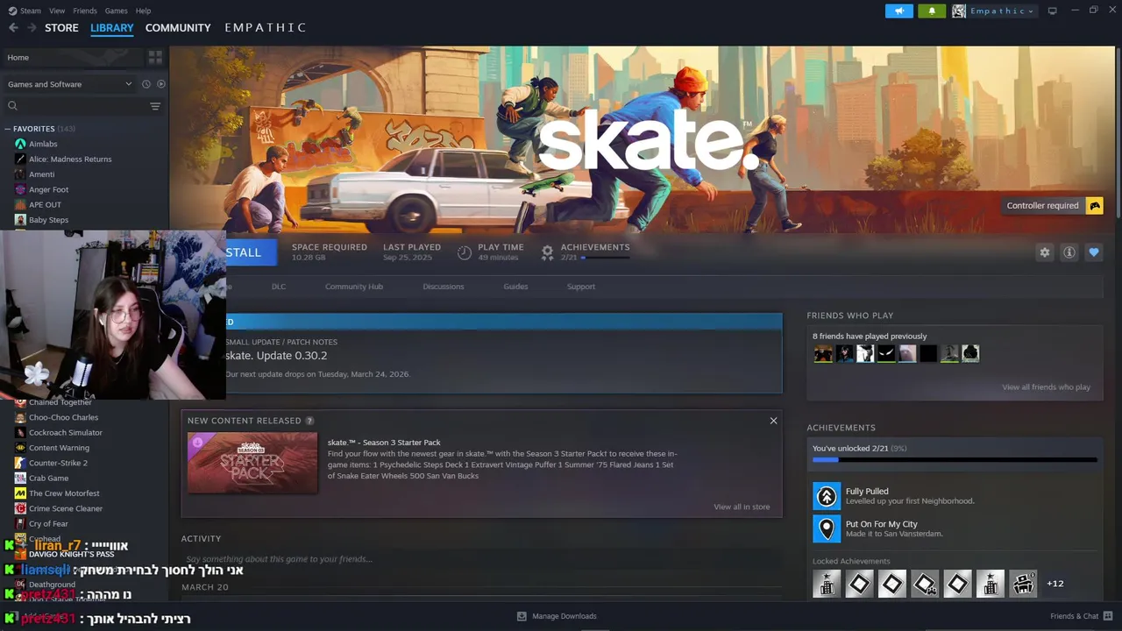Click the Fully Pulled achievement icon

[x=827, y=496]
